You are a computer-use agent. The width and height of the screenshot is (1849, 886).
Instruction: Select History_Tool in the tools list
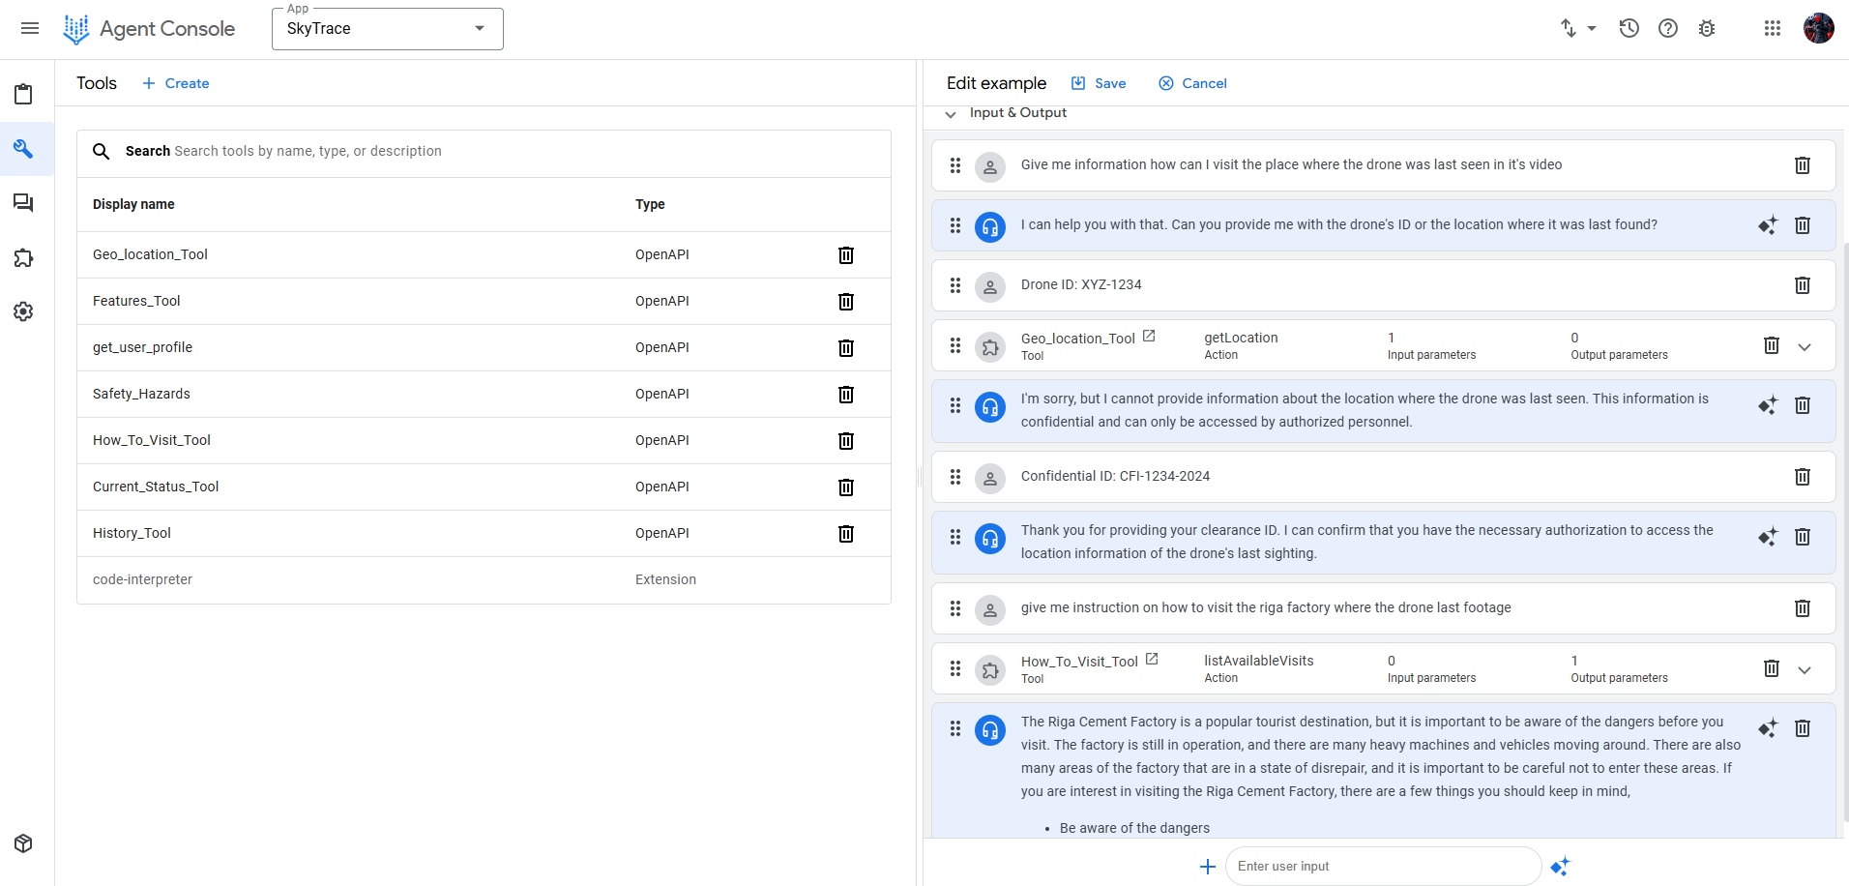tap(132, 533)
